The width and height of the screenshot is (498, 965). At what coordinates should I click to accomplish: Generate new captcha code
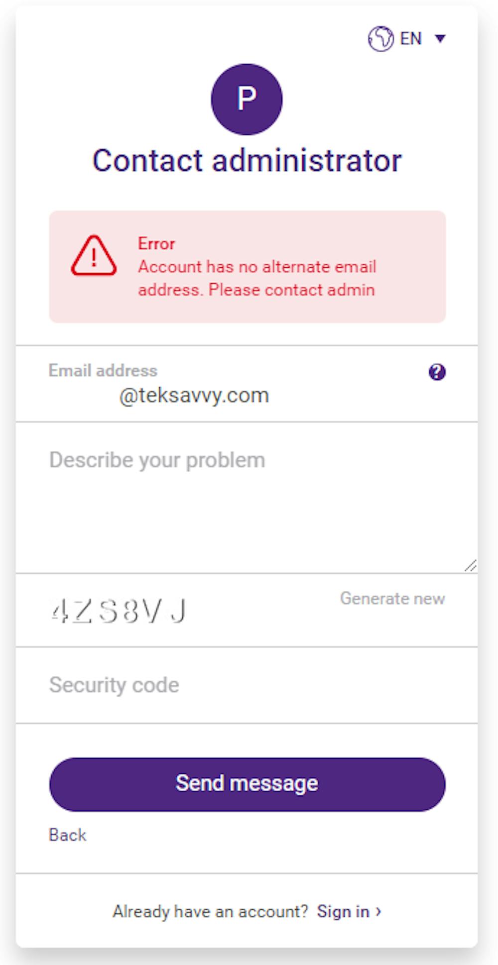tap(392, 598)
